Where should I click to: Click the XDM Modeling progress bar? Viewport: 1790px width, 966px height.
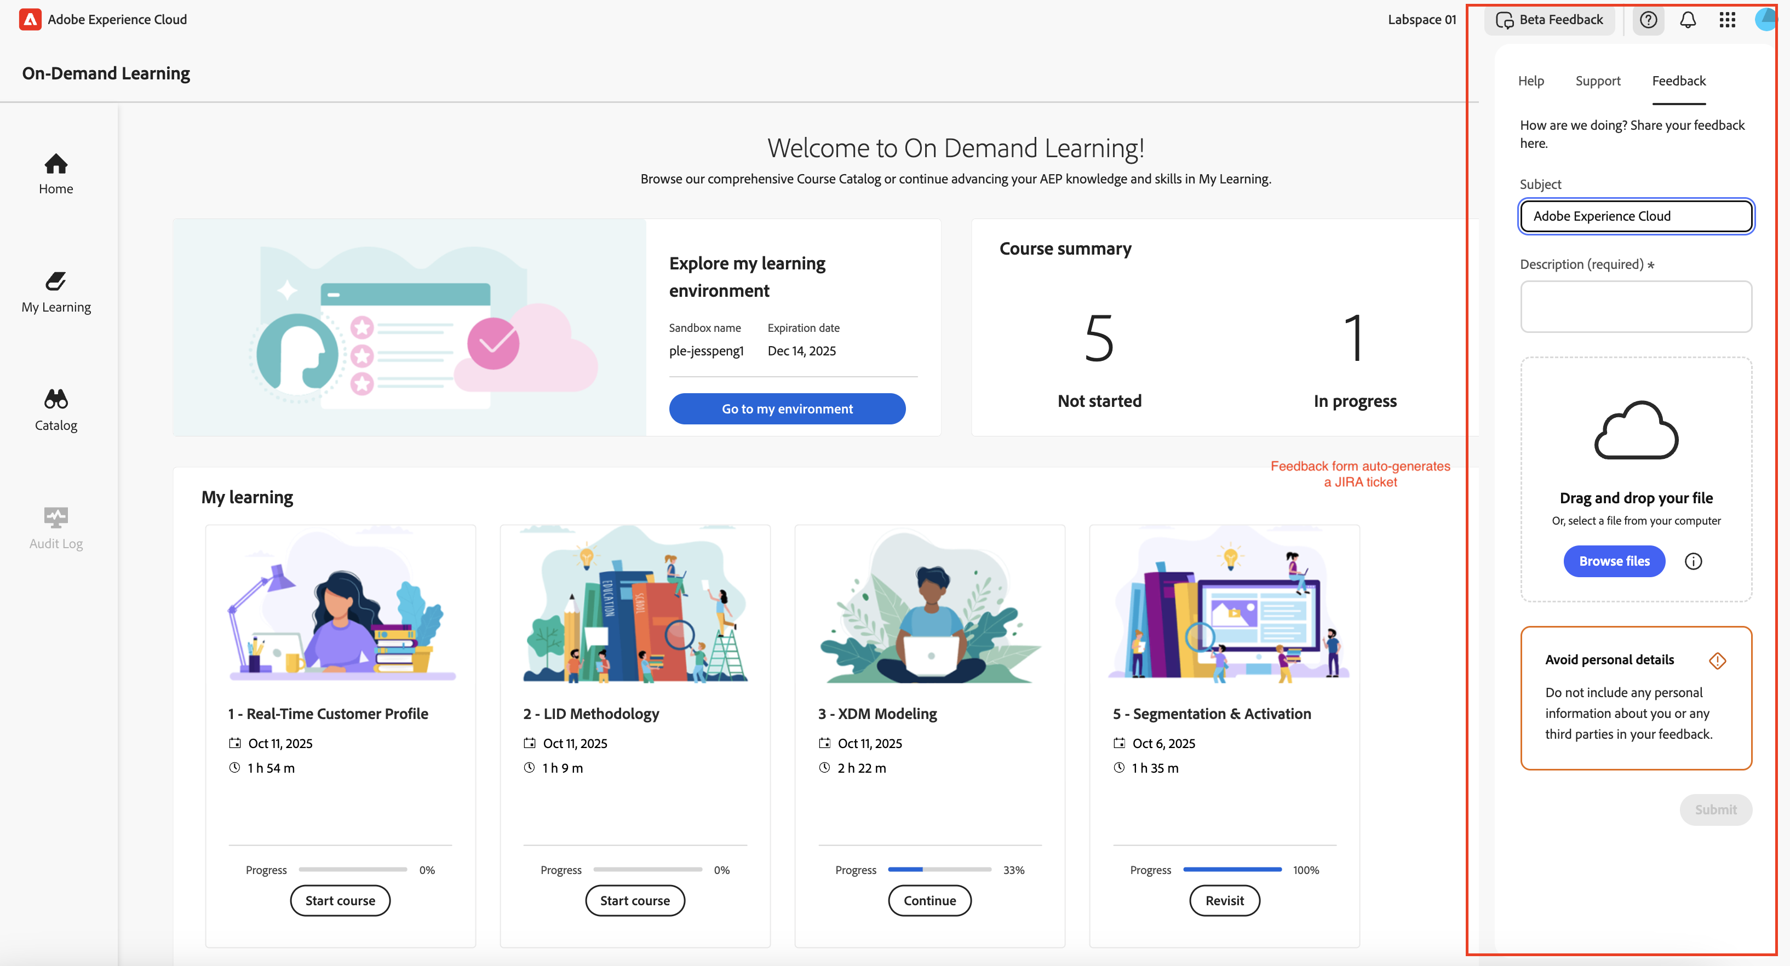939,870
